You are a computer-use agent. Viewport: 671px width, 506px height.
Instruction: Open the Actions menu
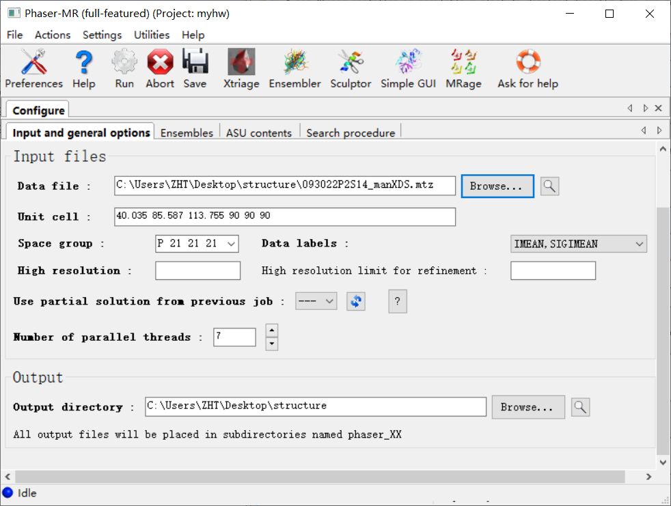(x=53, y=35)
